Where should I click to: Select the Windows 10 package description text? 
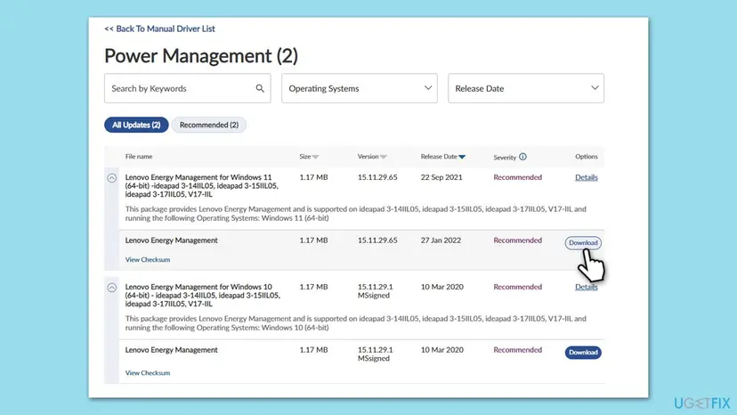pyautogui.click(x=355, y=323)
